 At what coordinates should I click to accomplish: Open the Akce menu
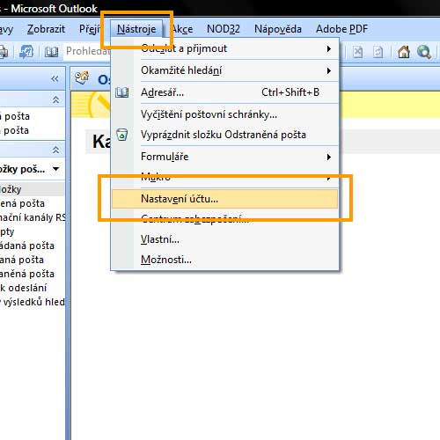click(182, 29)
